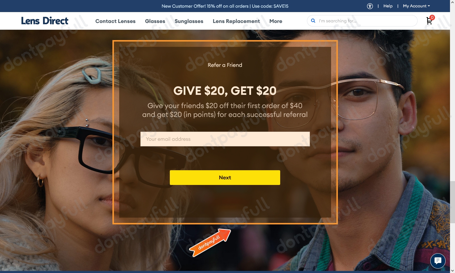Click the I'm searching for box
The width and height of the screenshot is (455, 273).
(362, 21)
